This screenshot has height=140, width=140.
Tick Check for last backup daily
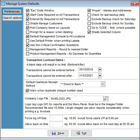(89, 15)
